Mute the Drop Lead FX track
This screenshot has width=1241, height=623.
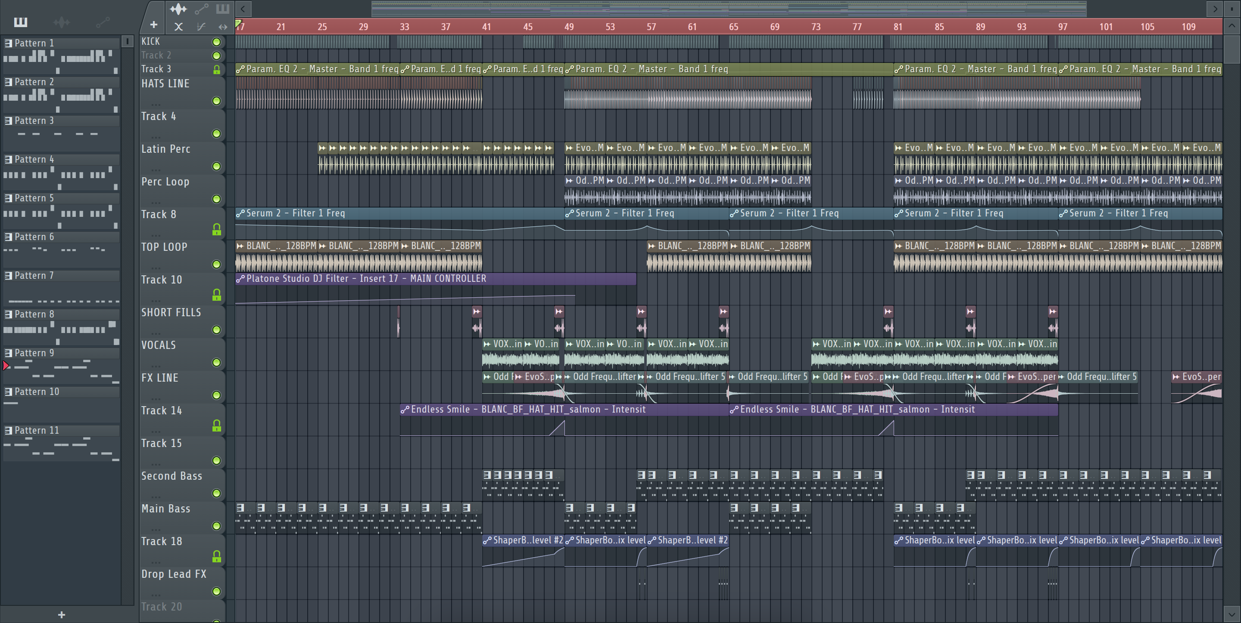coord(217,592)
